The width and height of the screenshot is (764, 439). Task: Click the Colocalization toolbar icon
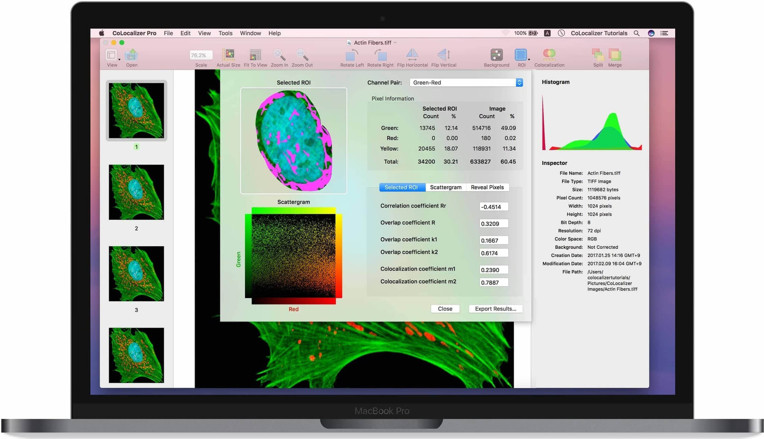pyautogui.click(x=549, y=55)
